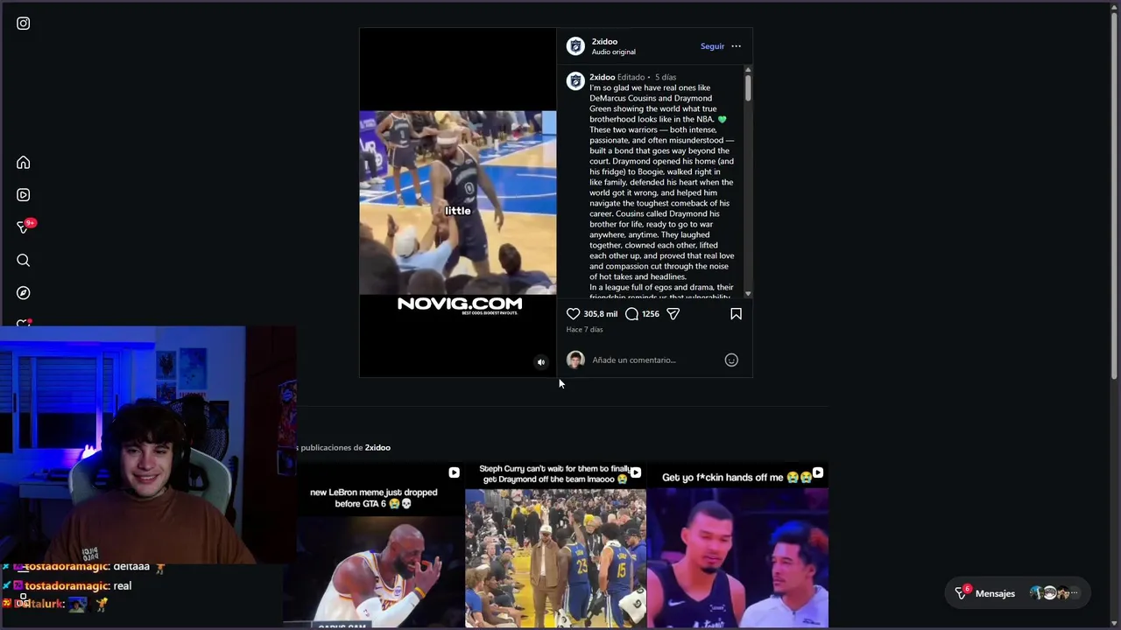This screenshot has width=1121, height=630.
Task: Click the playing video in post
Action: pyautogui.click(x=457, y=202)
